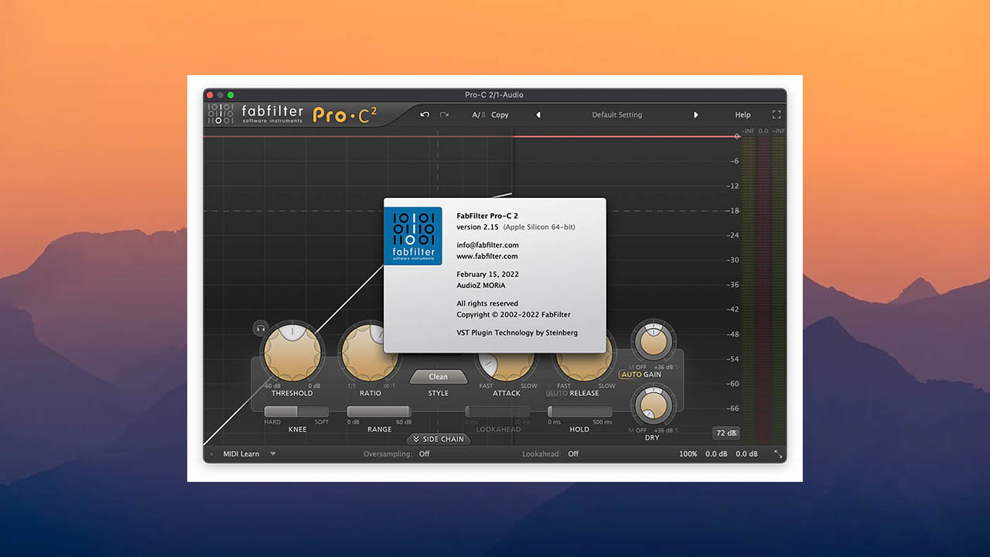The height and width of the screenshot is (557, 990).
Task: Click the FabFilter logo icon
Action: click(220, 113)
